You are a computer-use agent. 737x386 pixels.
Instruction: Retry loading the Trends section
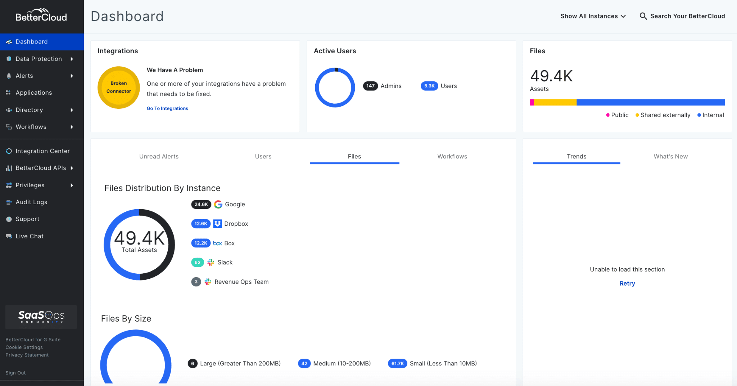click(627, 283)
